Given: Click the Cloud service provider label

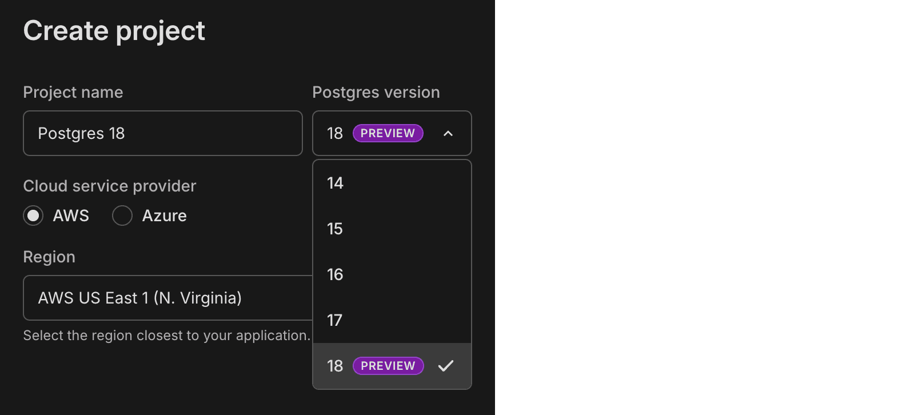Looking at the screenshot, I should [x=109, y=186].
